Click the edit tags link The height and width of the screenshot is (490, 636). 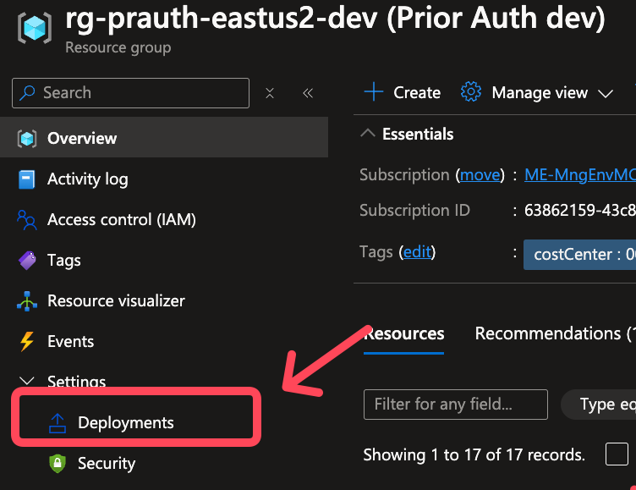click(x=417, y=252)
